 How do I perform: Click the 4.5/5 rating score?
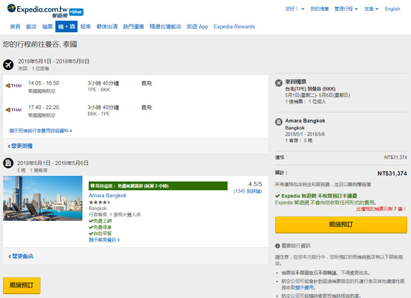[x=255, y=184]
